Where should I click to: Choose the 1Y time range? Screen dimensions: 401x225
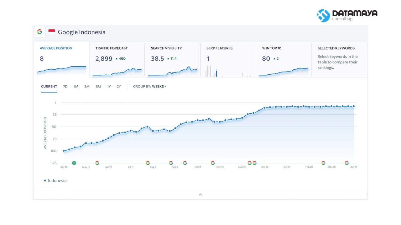click(x=109, y=87)
